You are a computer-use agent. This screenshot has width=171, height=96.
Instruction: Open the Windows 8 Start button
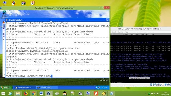click(3, 94)
